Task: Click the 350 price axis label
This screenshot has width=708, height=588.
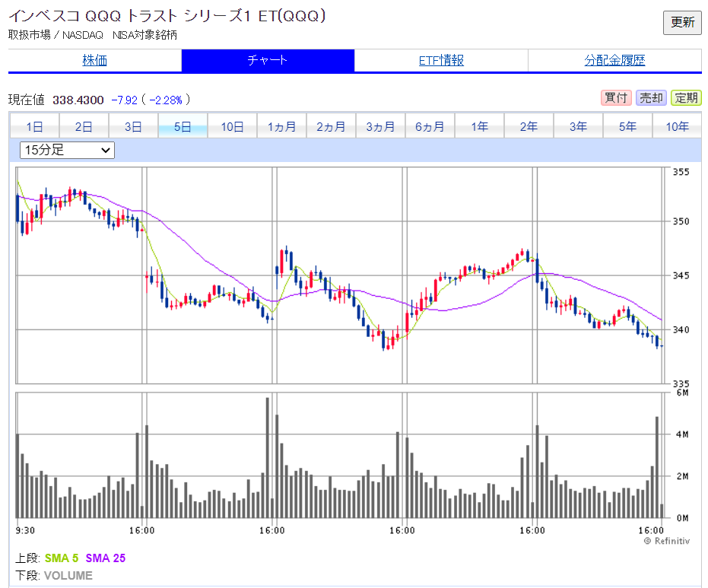Action: pos(681,221)
